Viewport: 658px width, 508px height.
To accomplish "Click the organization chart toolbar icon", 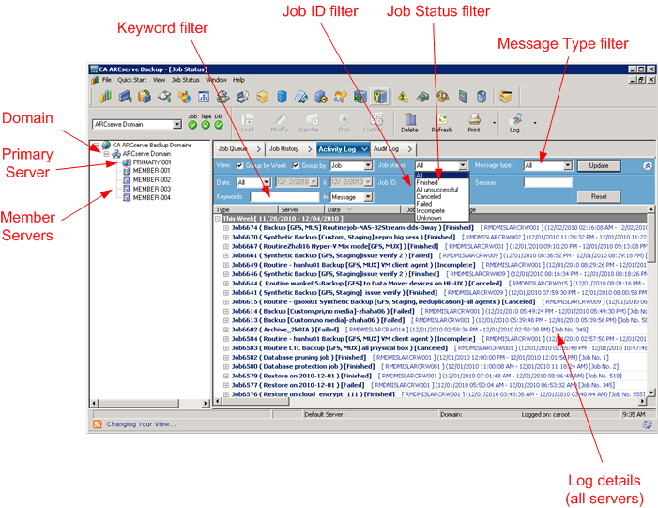I will (x=204, y=97).
